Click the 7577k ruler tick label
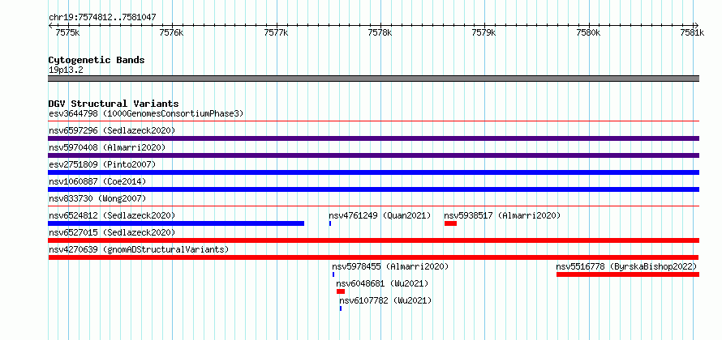This screenshot has height=340, width=722. pyautogui.click(x=276, y=32)
